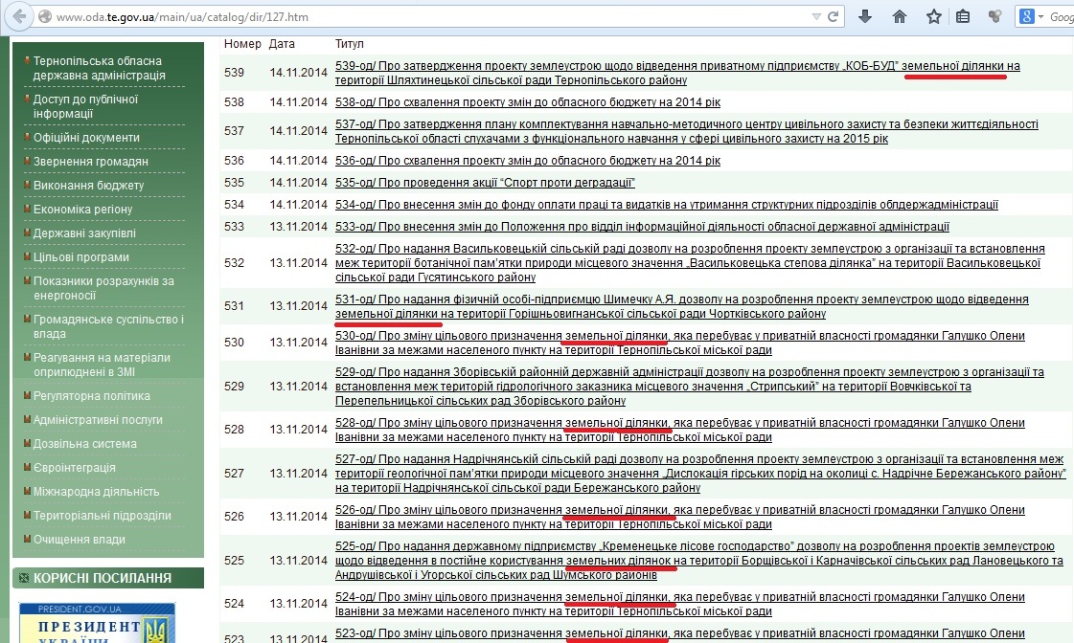Select number cell 525 in the table
The image size is (1074, 643).
235,560
